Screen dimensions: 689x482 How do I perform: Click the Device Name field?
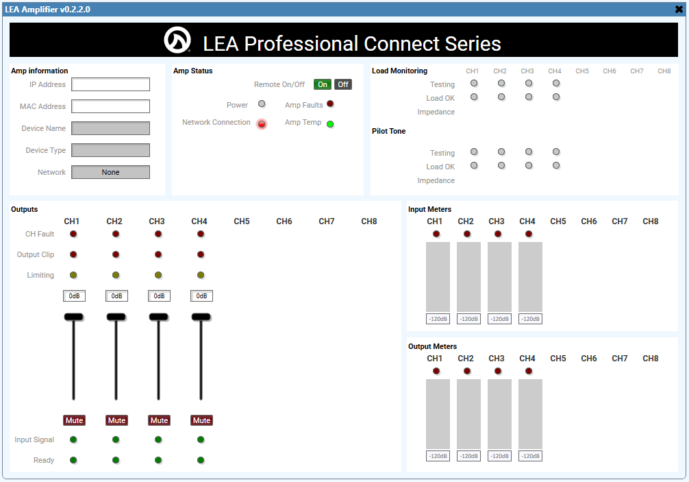111,128
